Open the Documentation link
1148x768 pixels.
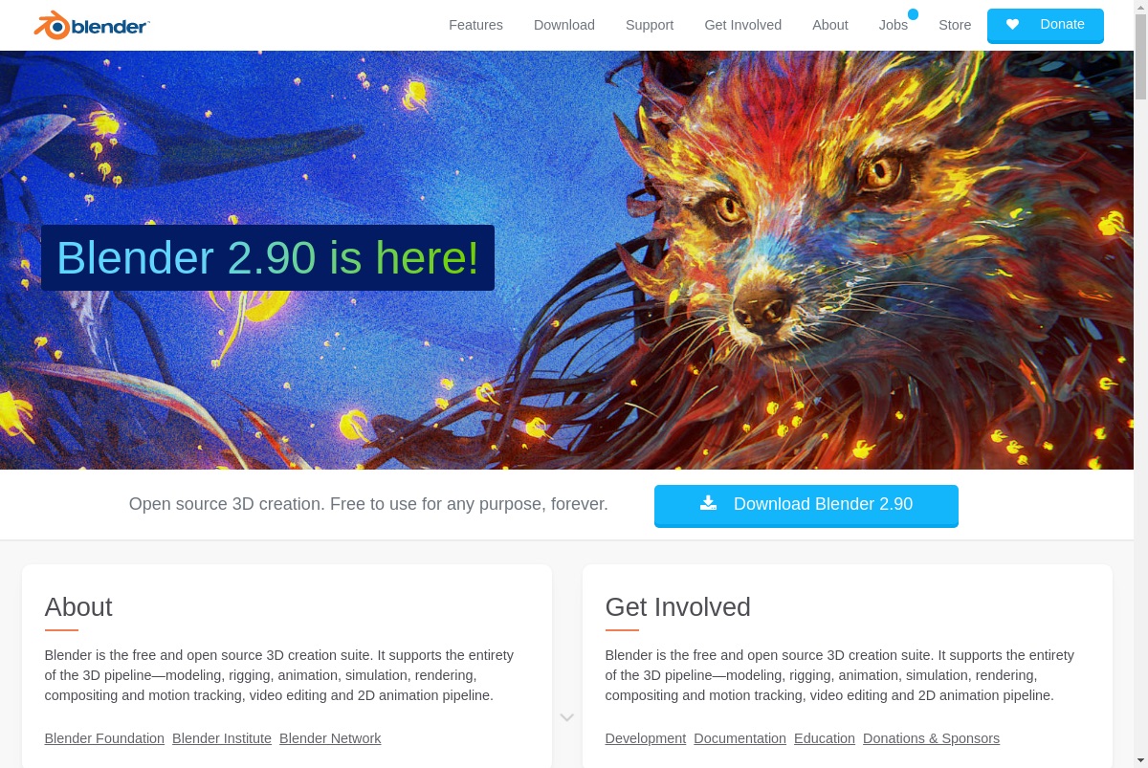[x=740, y=738]
